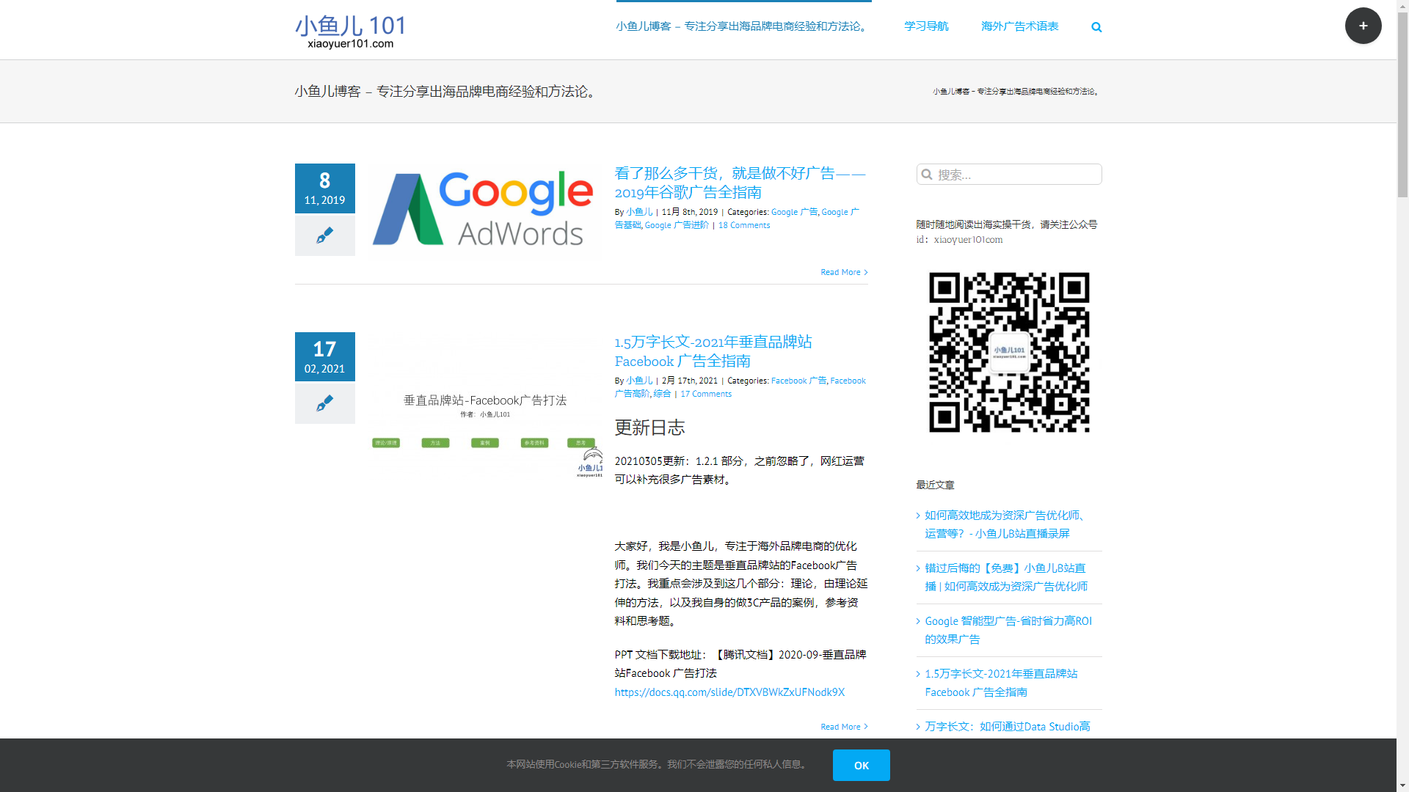Open Facebook ads guide post thumbnail
Viewport: 1409px width, 792px height.
coord(484,407)
